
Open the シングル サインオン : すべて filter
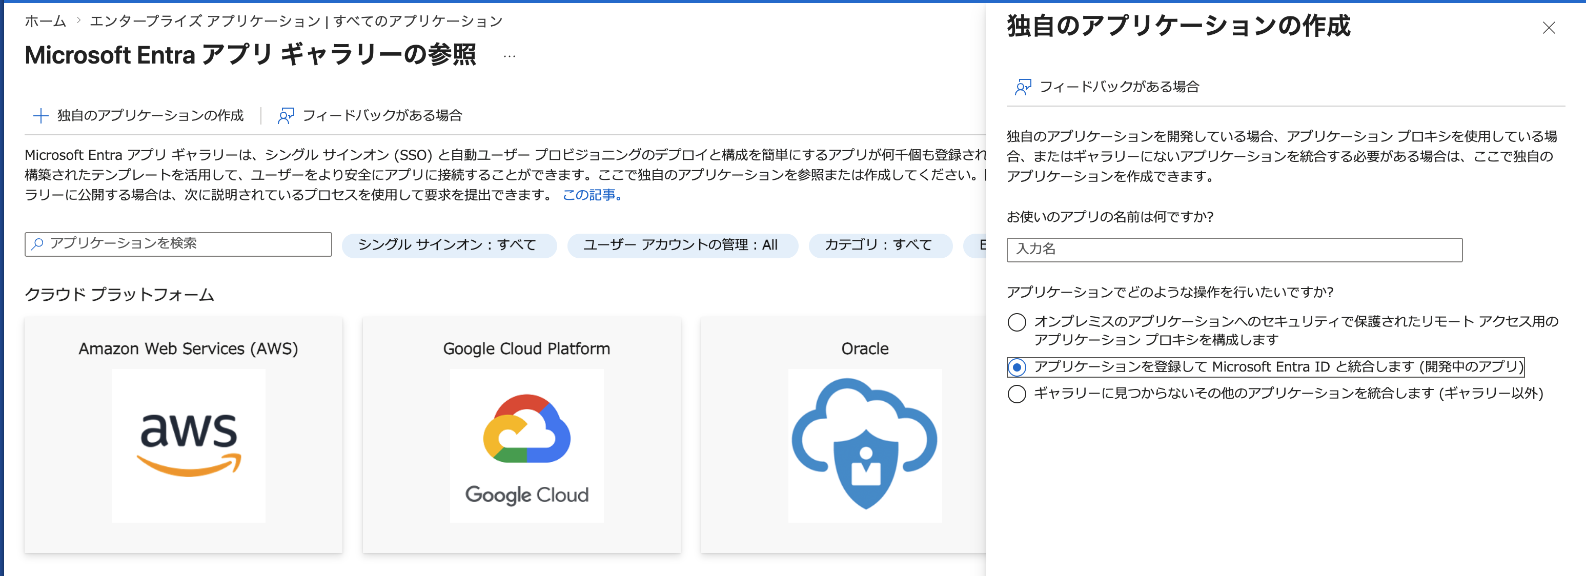point(449,245)
